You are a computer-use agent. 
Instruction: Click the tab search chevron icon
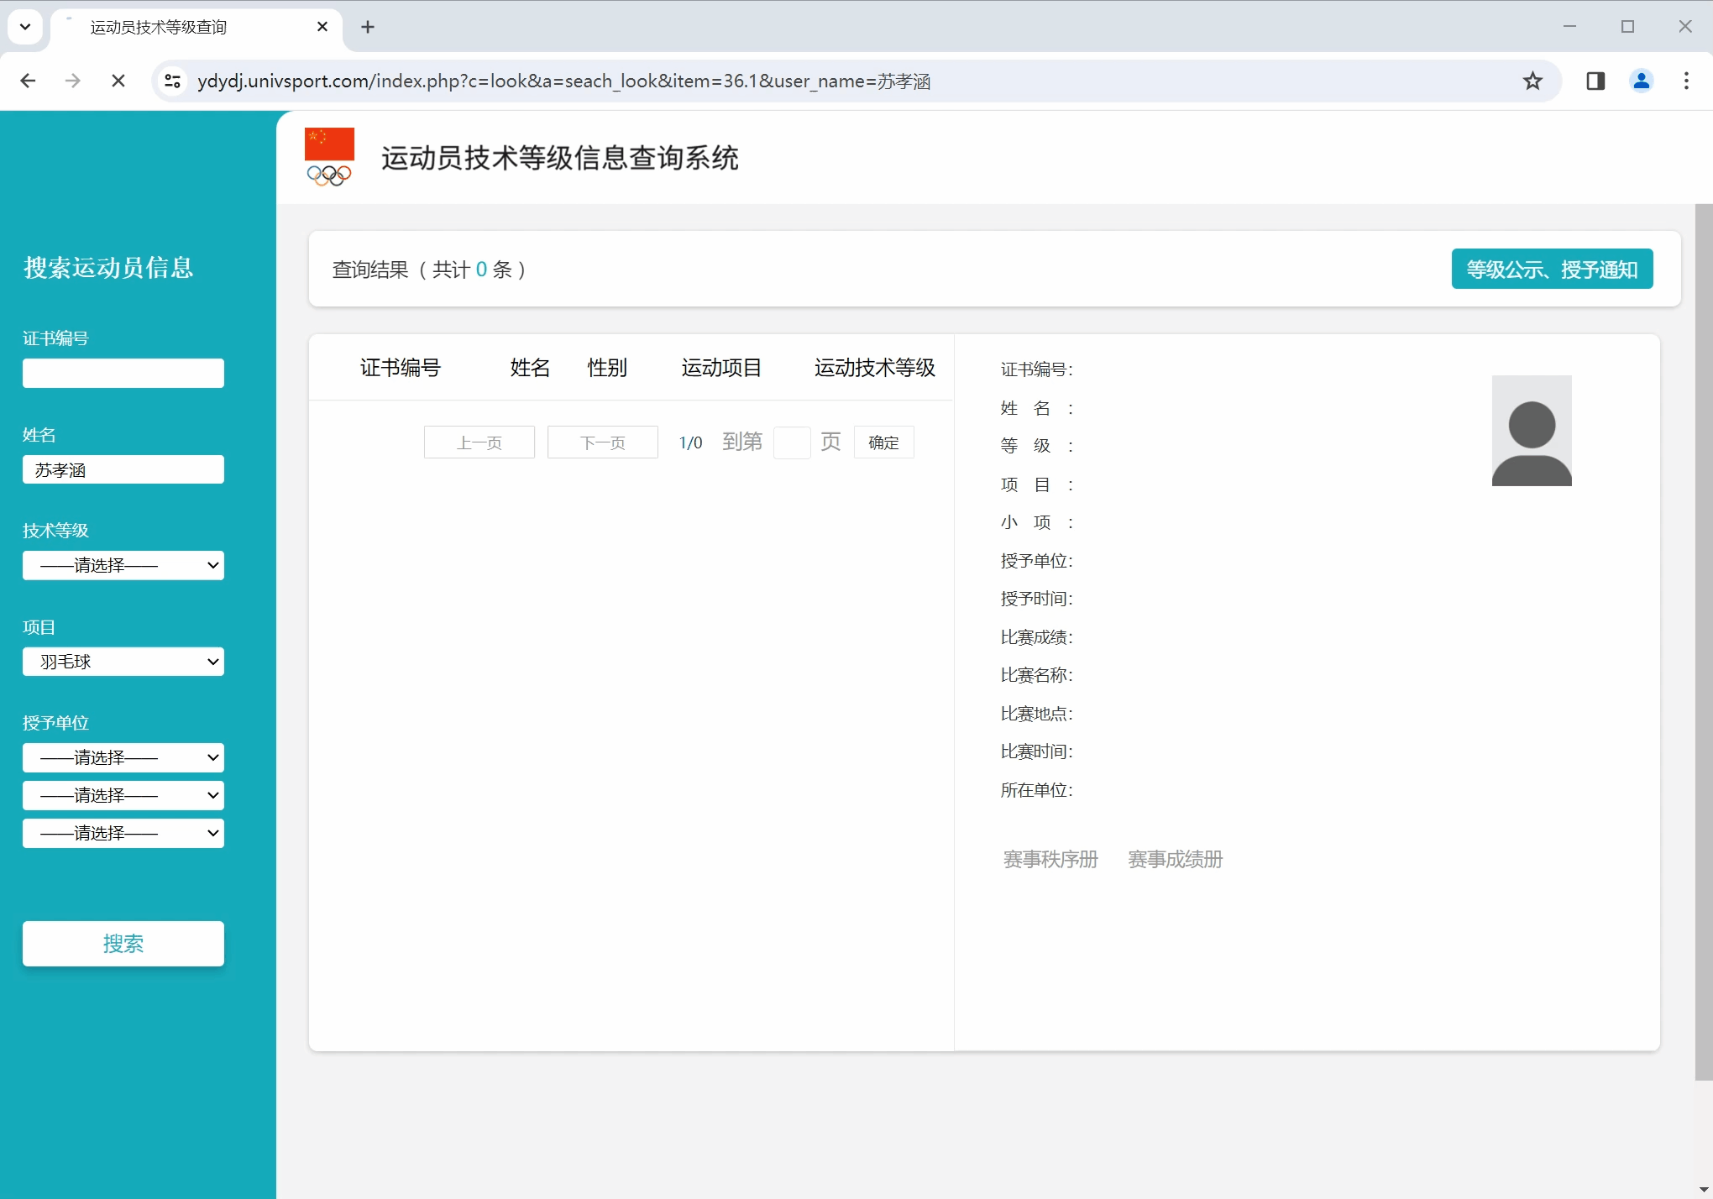(x=25, y=27)
